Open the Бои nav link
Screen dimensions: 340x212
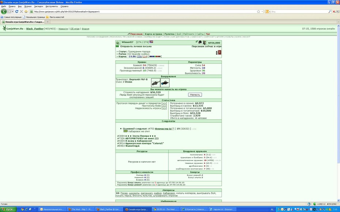179,34
